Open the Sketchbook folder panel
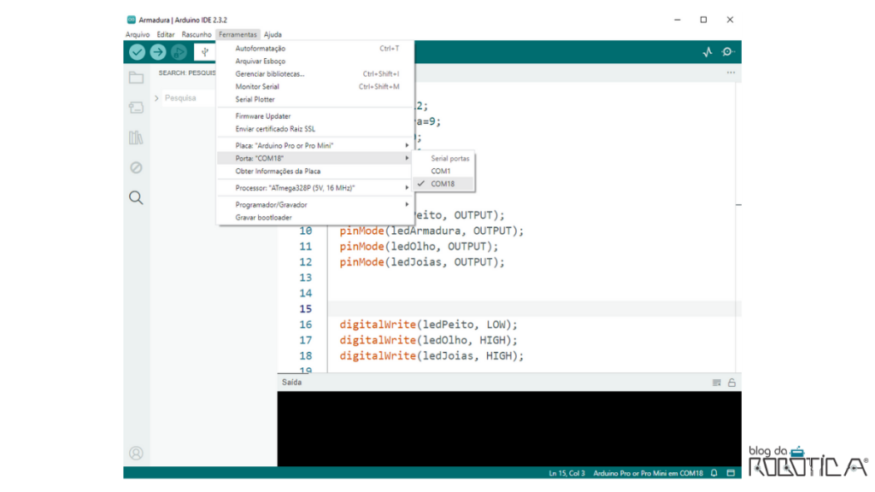This screenshot has width=875, height=492. tap(136, 77)
